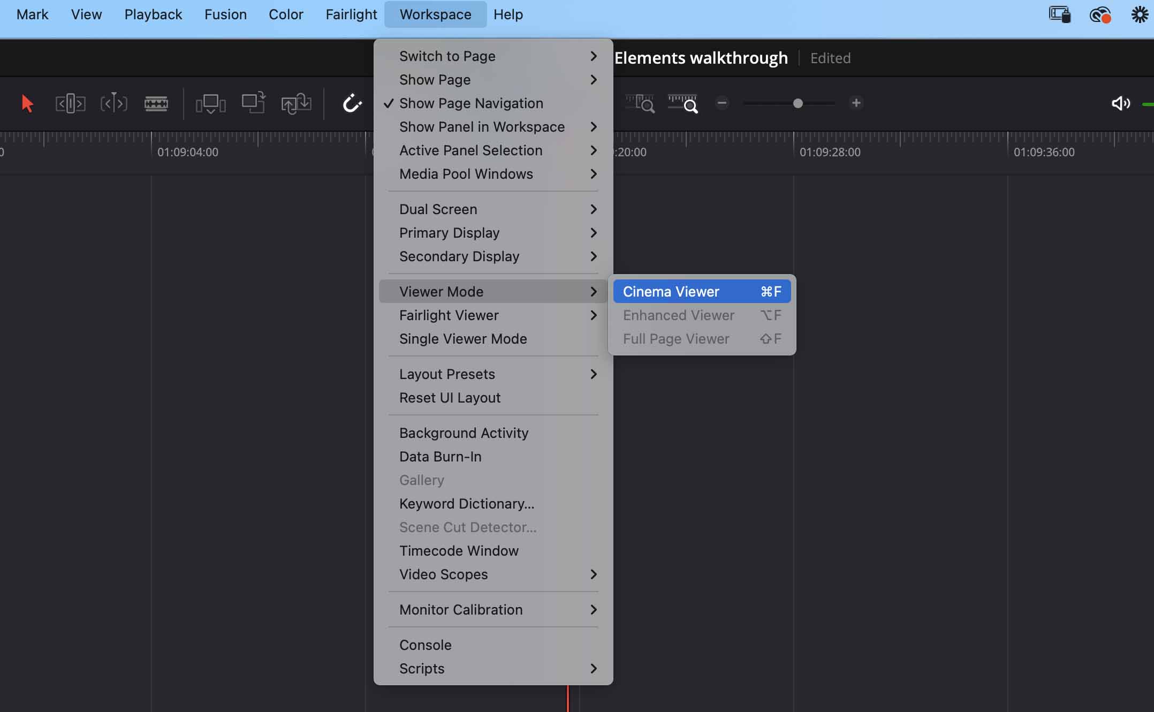Open the Color menu
Image resolution: width=1154 pixels, height=712 pixels.
coord(286,14)
